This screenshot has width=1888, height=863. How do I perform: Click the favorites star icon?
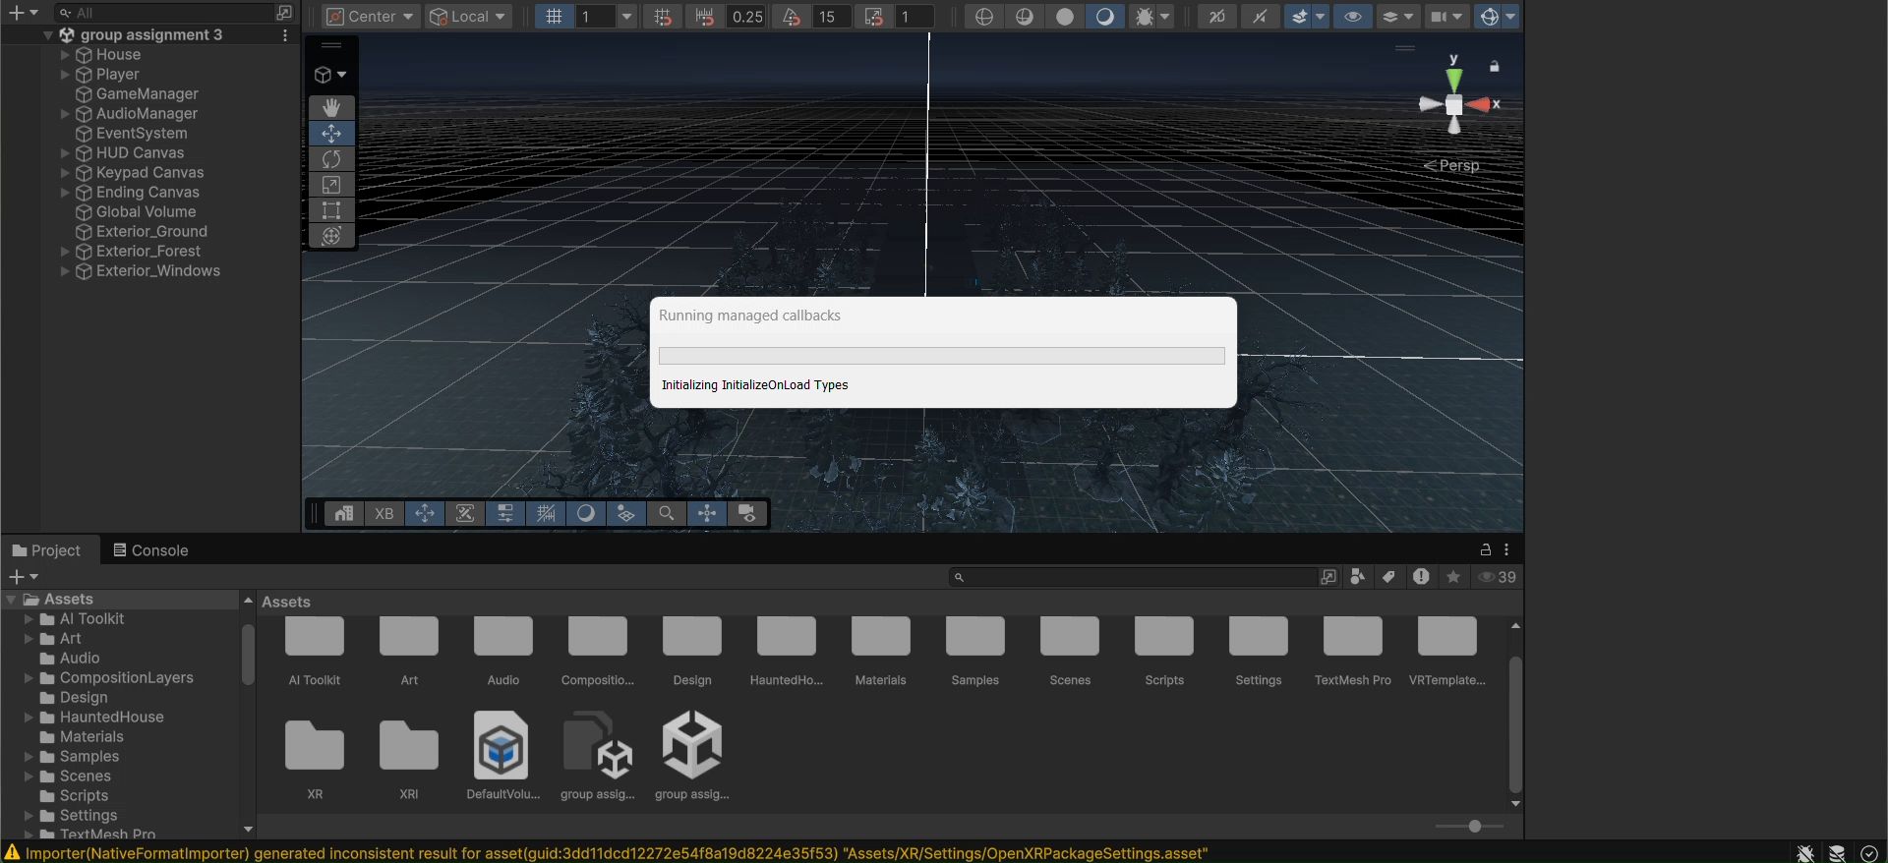pos(1453,577)
